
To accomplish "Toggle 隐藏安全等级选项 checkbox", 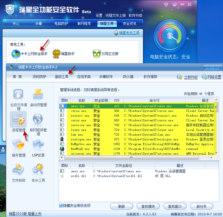I will pos(61,206).
